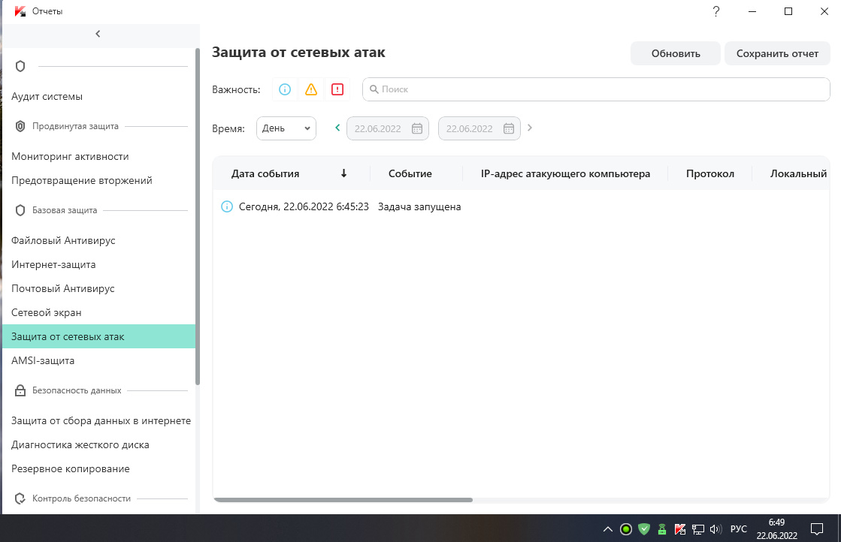
Task: Select the Задача запущена event row
Action: coord(521,206)
